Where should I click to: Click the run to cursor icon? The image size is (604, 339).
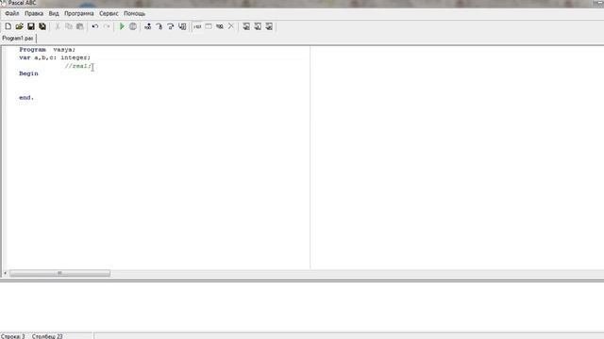[182, 26]
